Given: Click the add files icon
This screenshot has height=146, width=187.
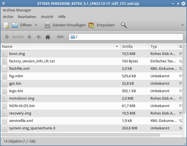Looking at the screenshot, I should coord(47,25).
